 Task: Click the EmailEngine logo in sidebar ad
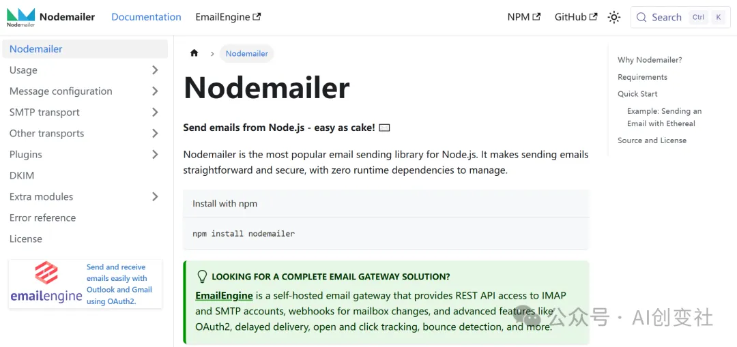(x=46, y=283)
